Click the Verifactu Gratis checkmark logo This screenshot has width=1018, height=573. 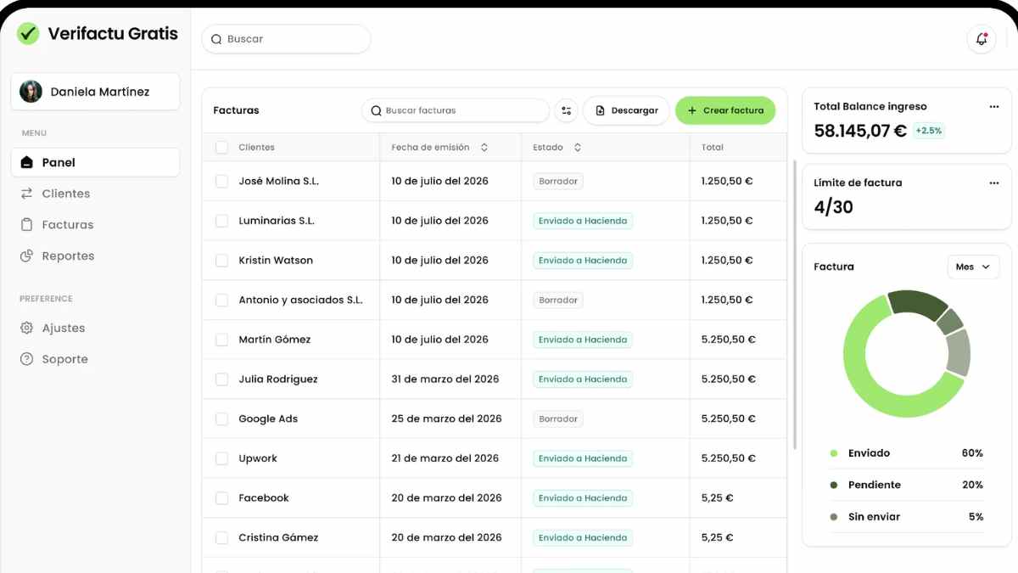tap(28, 34)
